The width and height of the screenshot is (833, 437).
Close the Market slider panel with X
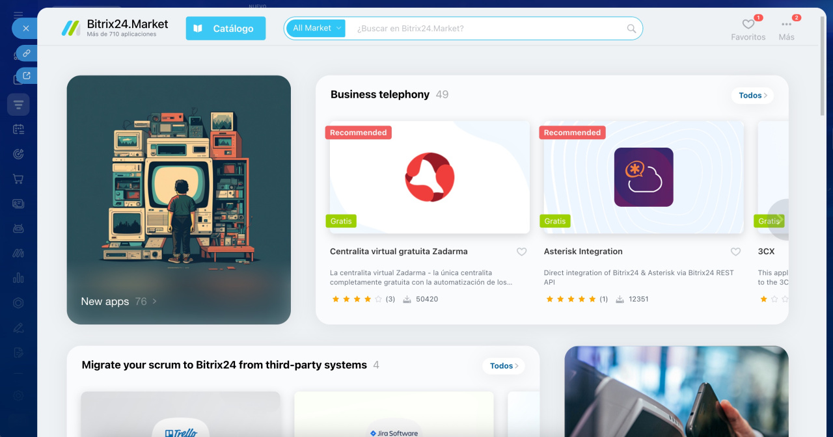click(25, 29)
